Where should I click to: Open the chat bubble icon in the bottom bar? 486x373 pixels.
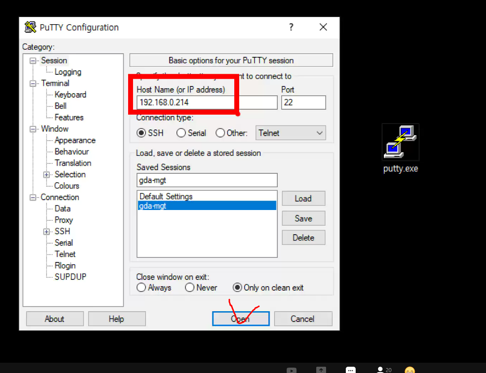[351, 370]
